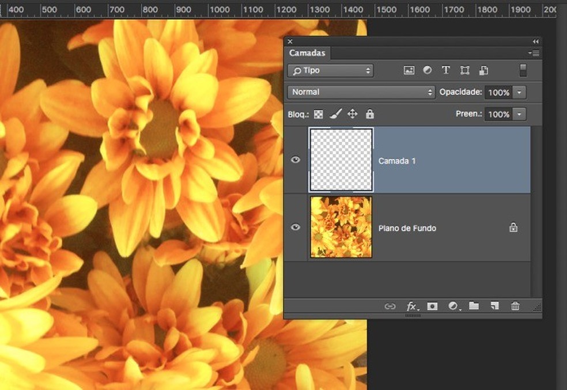Image resolution: width=567 pixels, height=390 pixels.
Task: Open the Normal blend mode dropdown
Action: [361, 92]
